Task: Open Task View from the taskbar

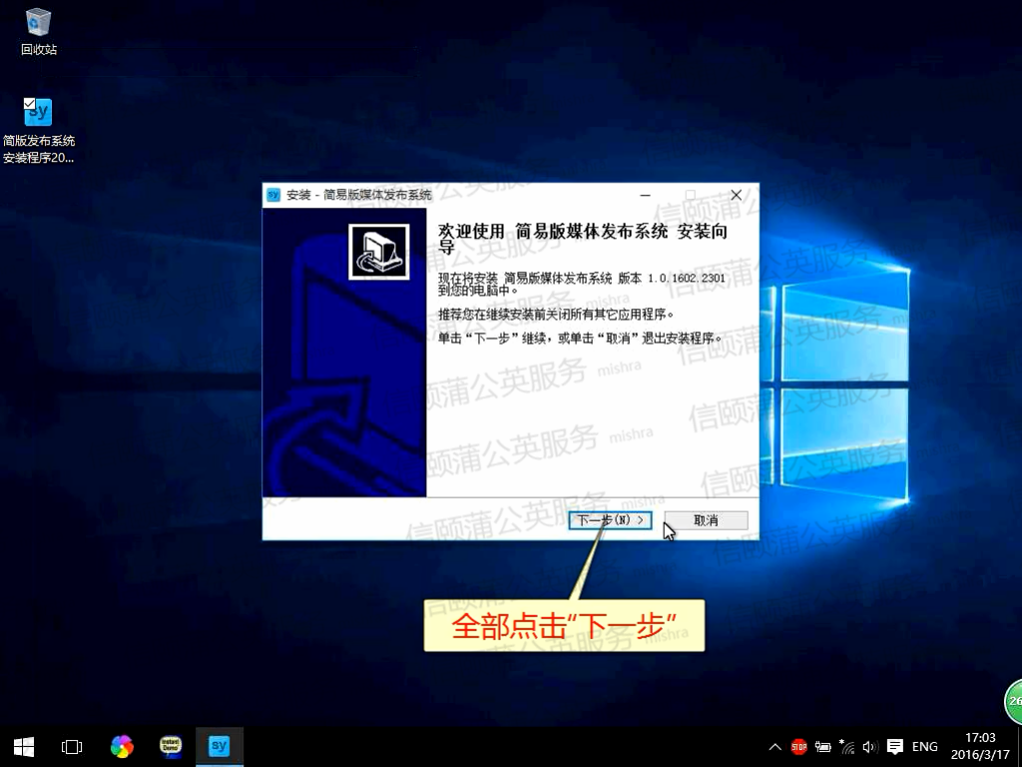Action: 72,746
